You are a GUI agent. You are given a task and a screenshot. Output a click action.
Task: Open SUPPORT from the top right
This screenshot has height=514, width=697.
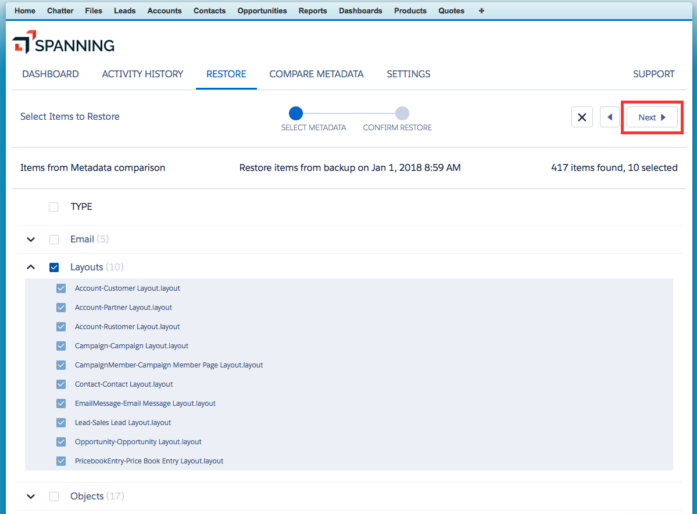point(653,74)
